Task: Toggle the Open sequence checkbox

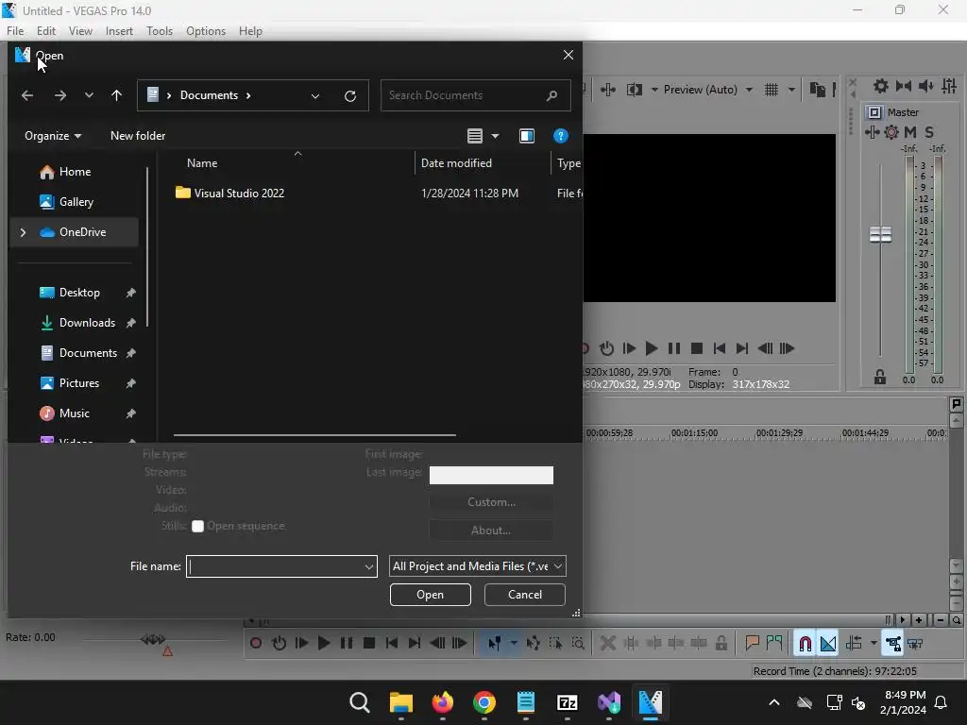Action: click(197, 526)
